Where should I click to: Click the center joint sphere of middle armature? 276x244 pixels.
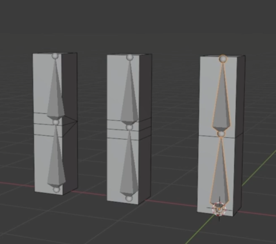click(x=129, y=128)
